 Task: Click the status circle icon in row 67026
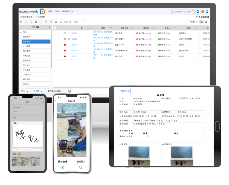coord(65,33)
